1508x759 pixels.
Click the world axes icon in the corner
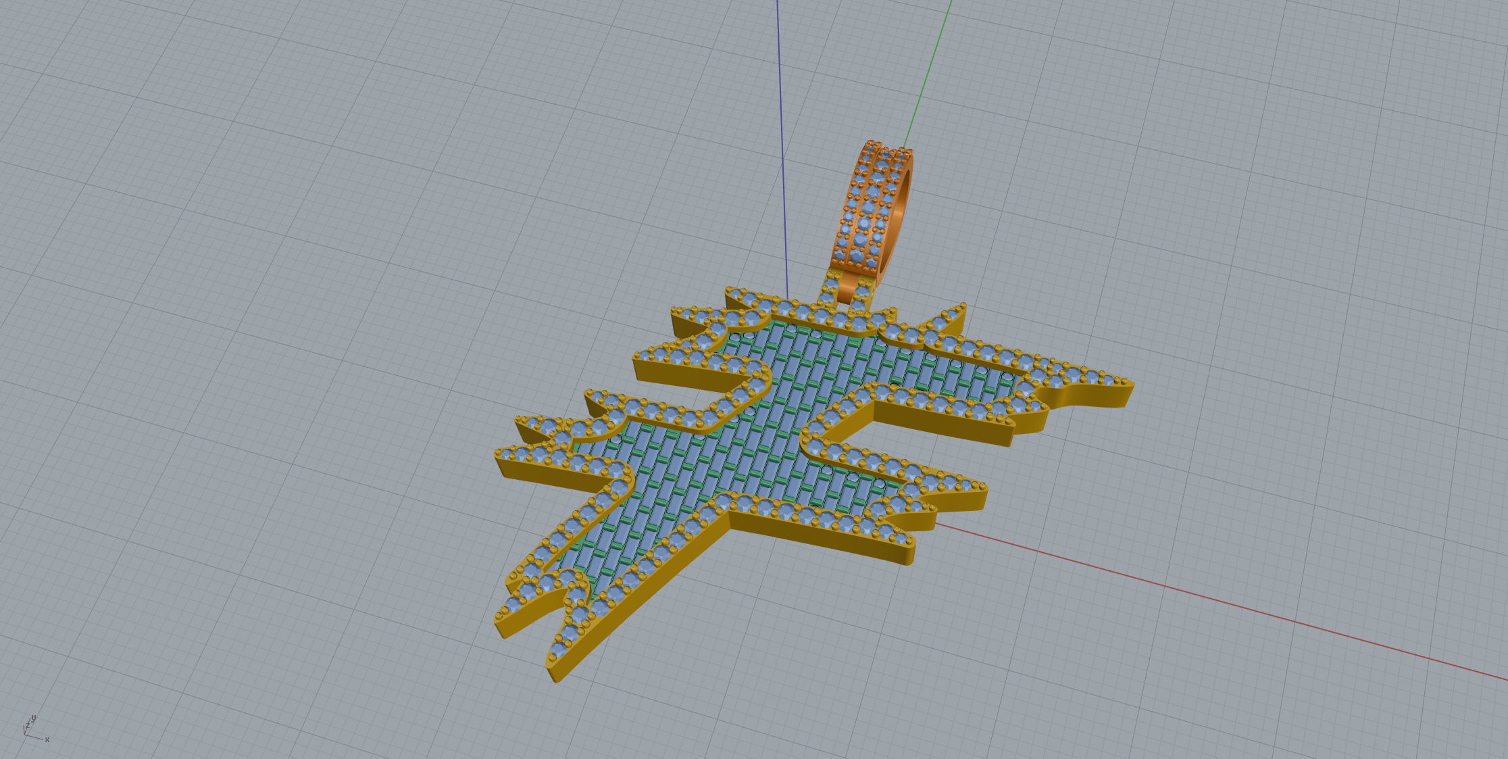[36, 729]
